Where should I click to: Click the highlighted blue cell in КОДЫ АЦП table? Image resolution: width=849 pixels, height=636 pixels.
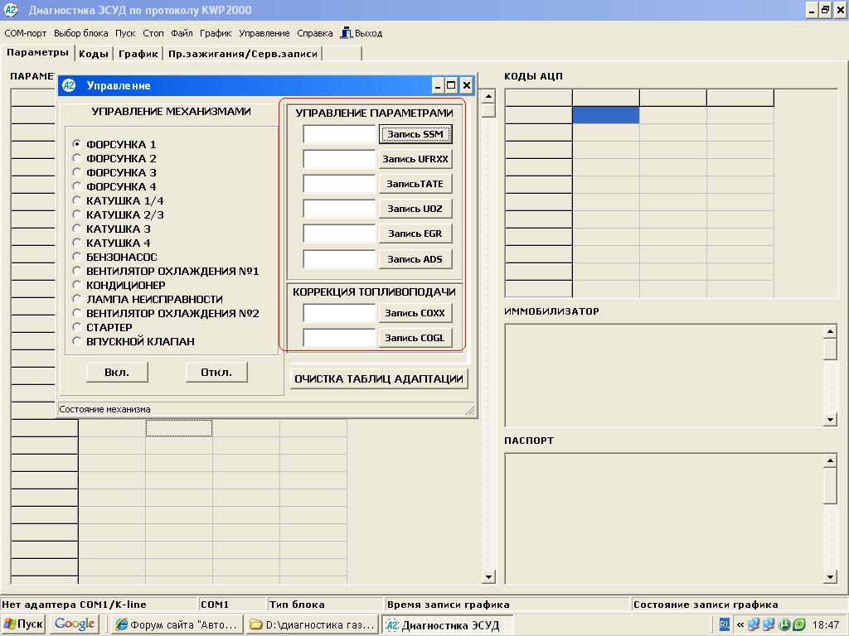click(606, 115)
